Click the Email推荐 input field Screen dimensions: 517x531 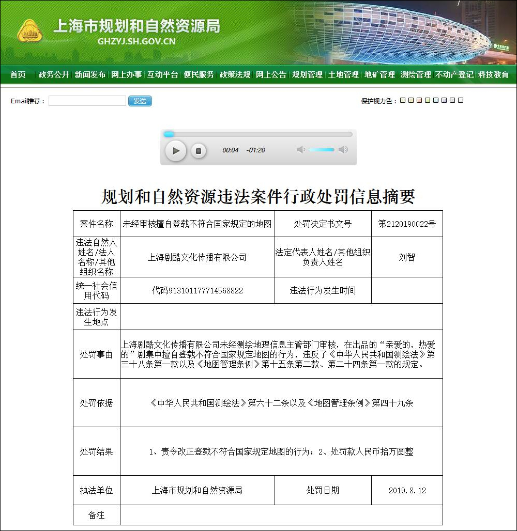pyautogui.click(x=86, y=100)
